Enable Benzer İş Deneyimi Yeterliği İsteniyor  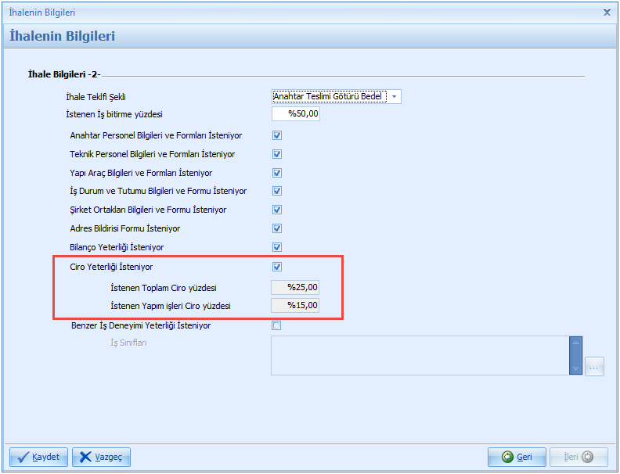click(276, 326)
